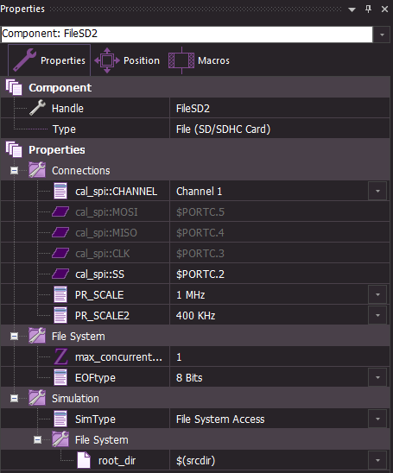Open the Component FileSD2 selector dropdown
The height and width of the screenshot is (473, 393).
382,35
